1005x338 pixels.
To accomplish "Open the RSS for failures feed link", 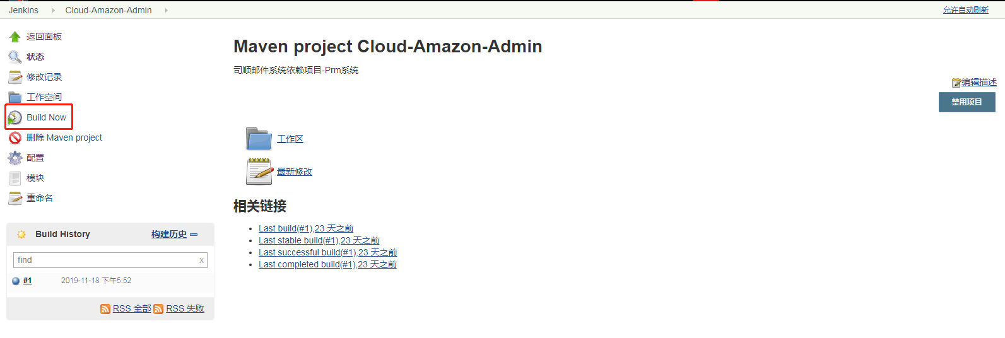I will (x=185, y=308).
